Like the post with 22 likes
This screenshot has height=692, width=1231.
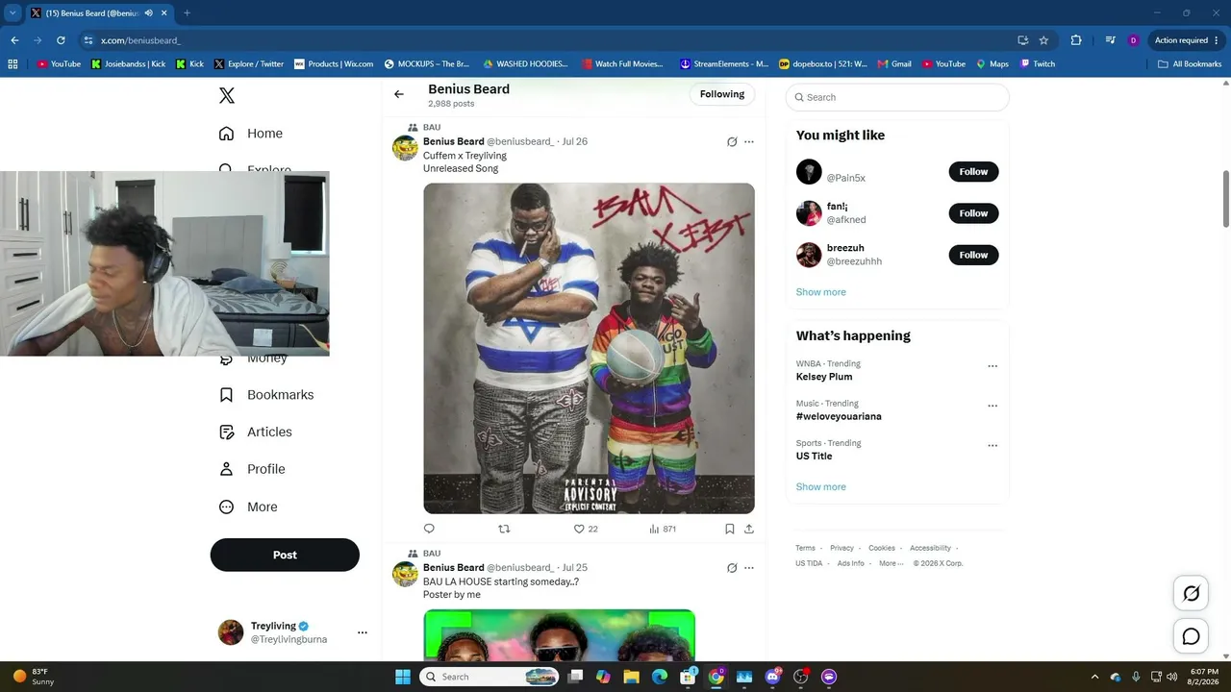pyautogui.click(x=586, y=529)
